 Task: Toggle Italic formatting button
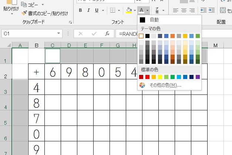tap(88, 10)
